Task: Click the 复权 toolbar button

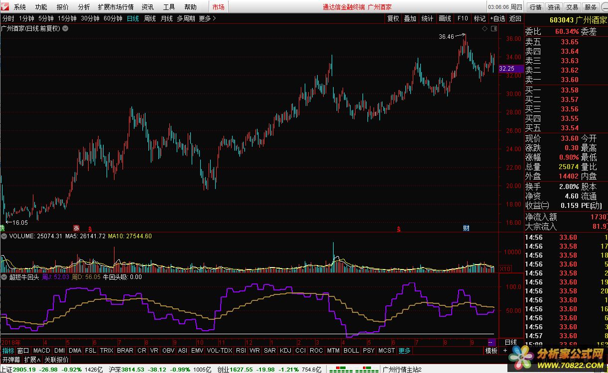Action: pos(393,18)
